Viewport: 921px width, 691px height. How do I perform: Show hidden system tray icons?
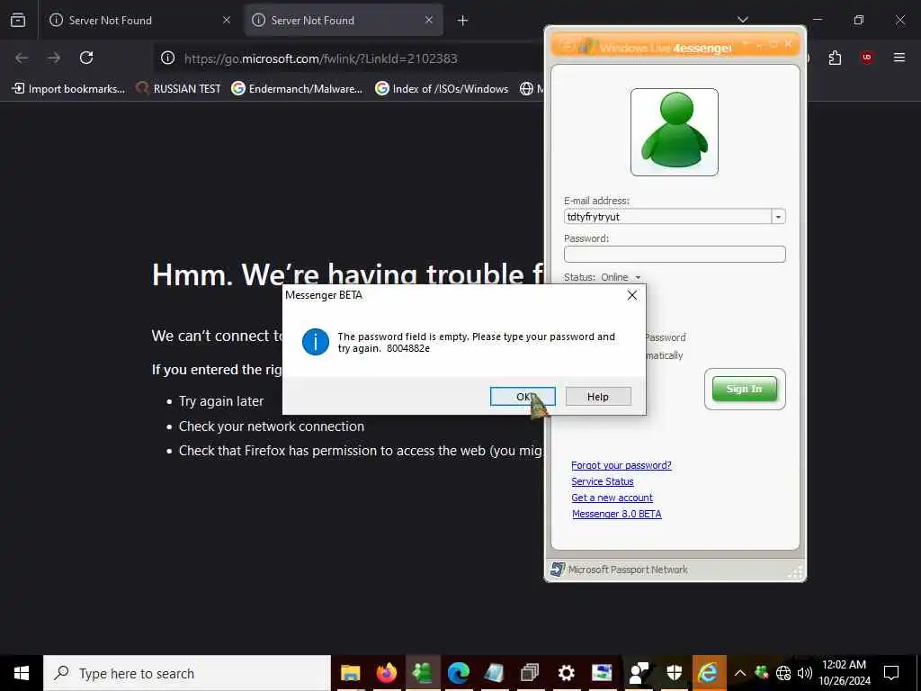740,673
